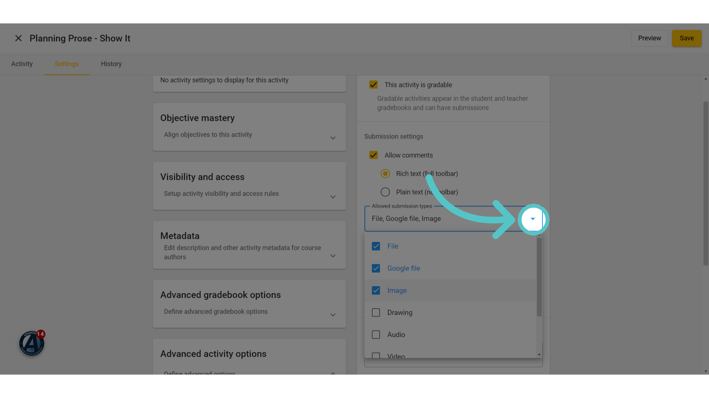This screenshot has width=709, height=398.
Task: Expand the Advanced gradebook options section
Action: (x=333, y=315)
